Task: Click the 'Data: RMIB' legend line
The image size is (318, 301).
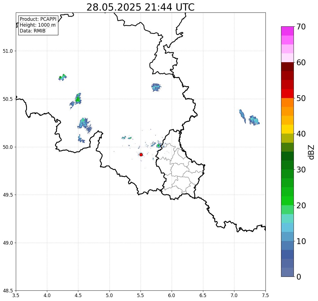Action: (32, 31)
